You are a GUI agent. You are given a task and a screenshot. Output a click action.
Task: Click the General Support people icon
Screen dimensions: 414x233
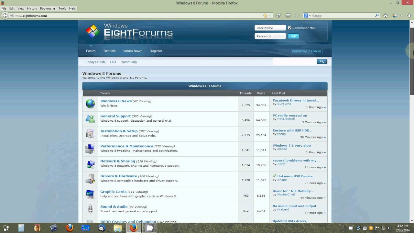pos(90,119)
